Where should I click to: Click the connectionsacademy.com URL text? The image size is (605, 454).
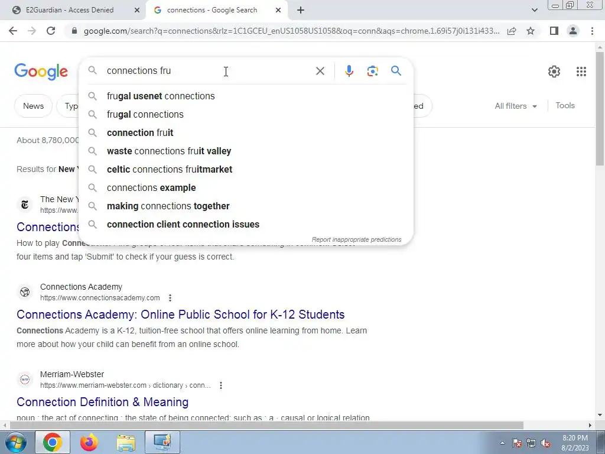click(x=100, y=298)
